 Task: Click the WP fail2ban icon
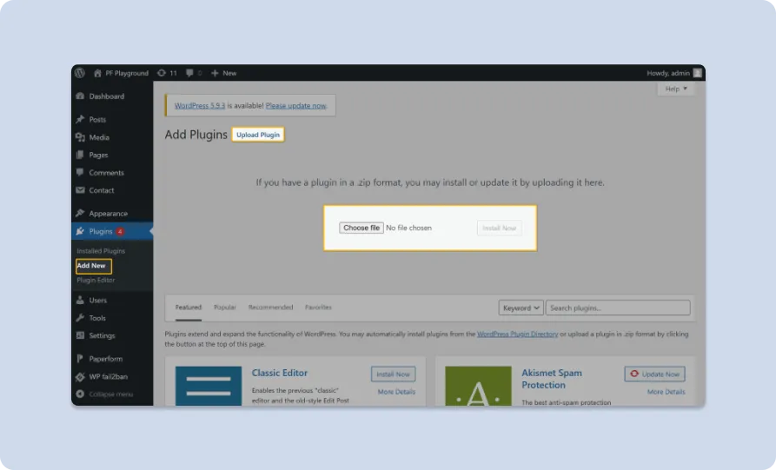[x=80, y=376]
